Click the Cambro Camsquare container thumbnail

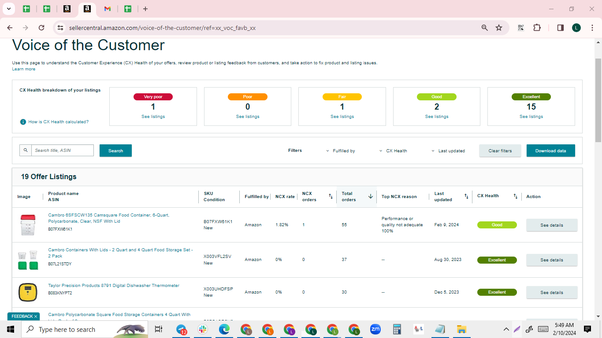click(x=27, y=225)
